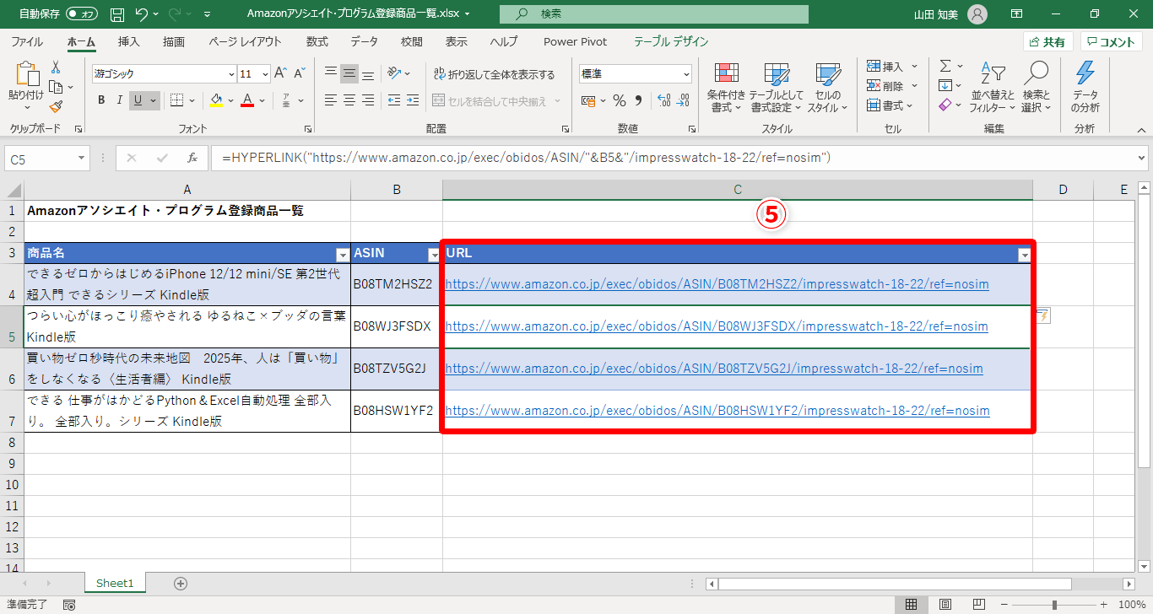Toggle Italic formatting
Viewport: 1153px width, 614px height.
pyautogui.click(x=119, y=100)
